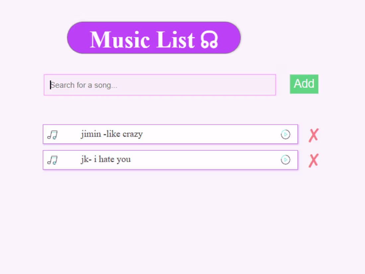Click the jk- i hate you song row
The width and height of the screenshot is (365, 274).
coord(170,160)
